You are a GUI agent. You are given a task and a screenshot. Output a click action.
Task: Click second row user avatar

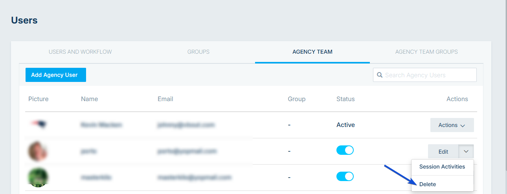tap(38, 151)
